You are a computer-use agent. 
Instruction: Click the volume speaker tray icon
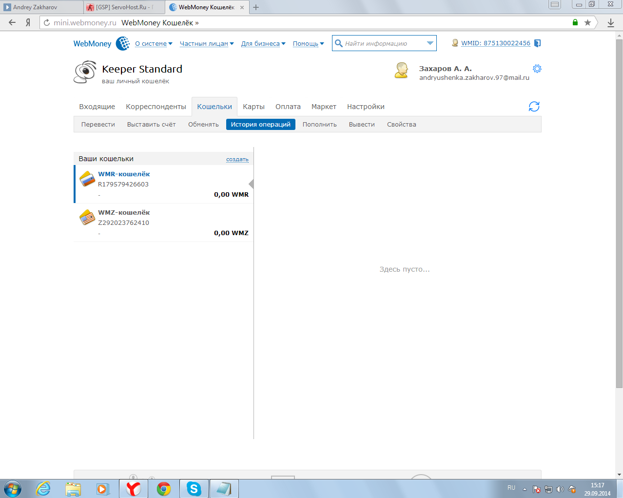point(560,489)
